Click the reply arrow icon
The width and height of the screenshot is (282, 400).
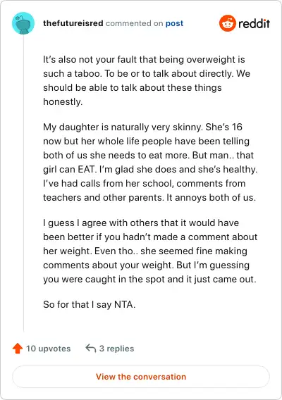[x=91, y=348]
